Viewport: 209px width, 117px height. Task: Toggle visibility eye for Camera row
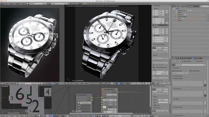pyautogui.click(x=204, y=15)
